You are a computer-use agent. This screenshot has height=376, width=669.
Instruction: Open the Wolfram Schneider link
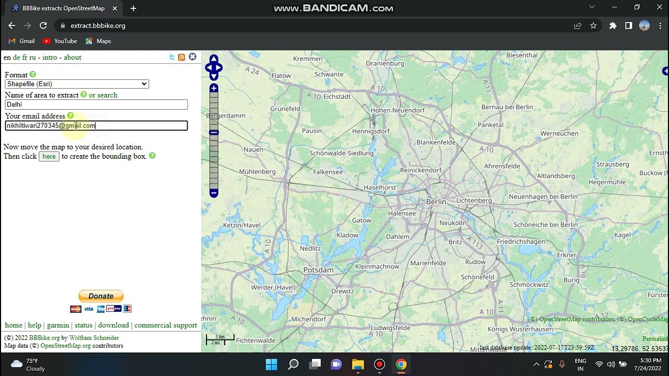click(x=94, y=338)
